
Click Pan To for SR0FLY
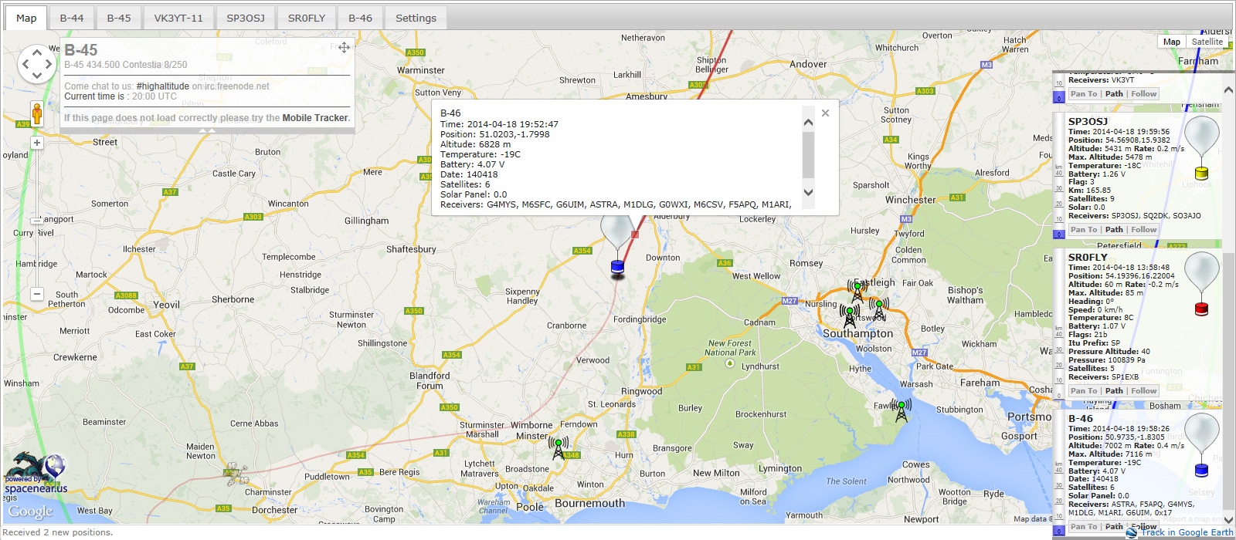[x=1084, y=391]
